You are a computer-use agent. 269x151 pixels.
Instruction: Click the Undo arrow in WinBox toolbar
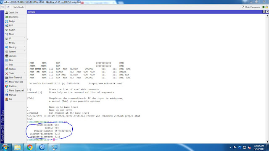point(3,7)
